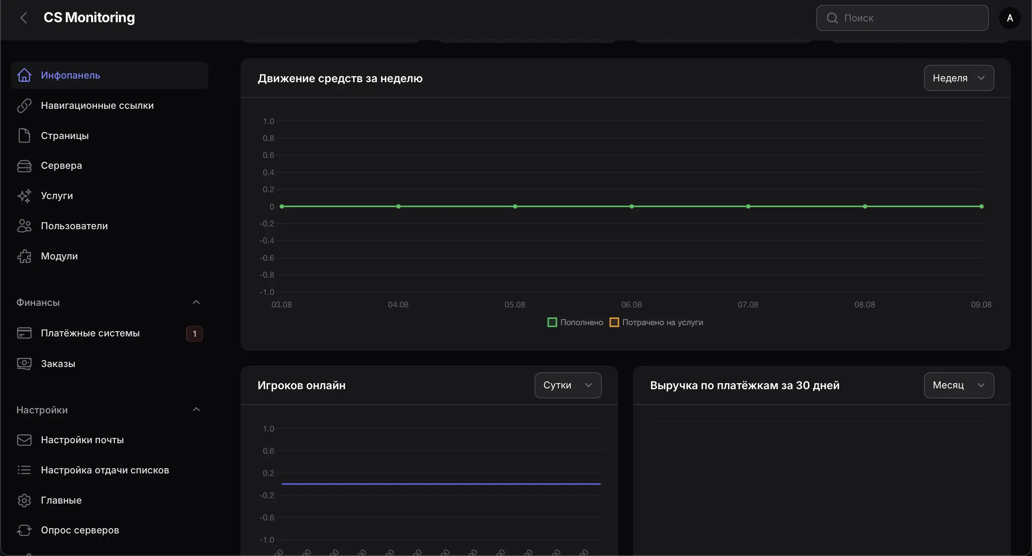
Task: Click the search magnifier icon
Action: [x=832, y=18]
